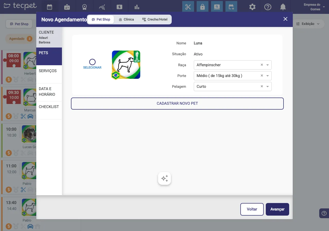
Task: Click the laptop search quick-action button
Action: pyautogui.click(x=217, y=7)
